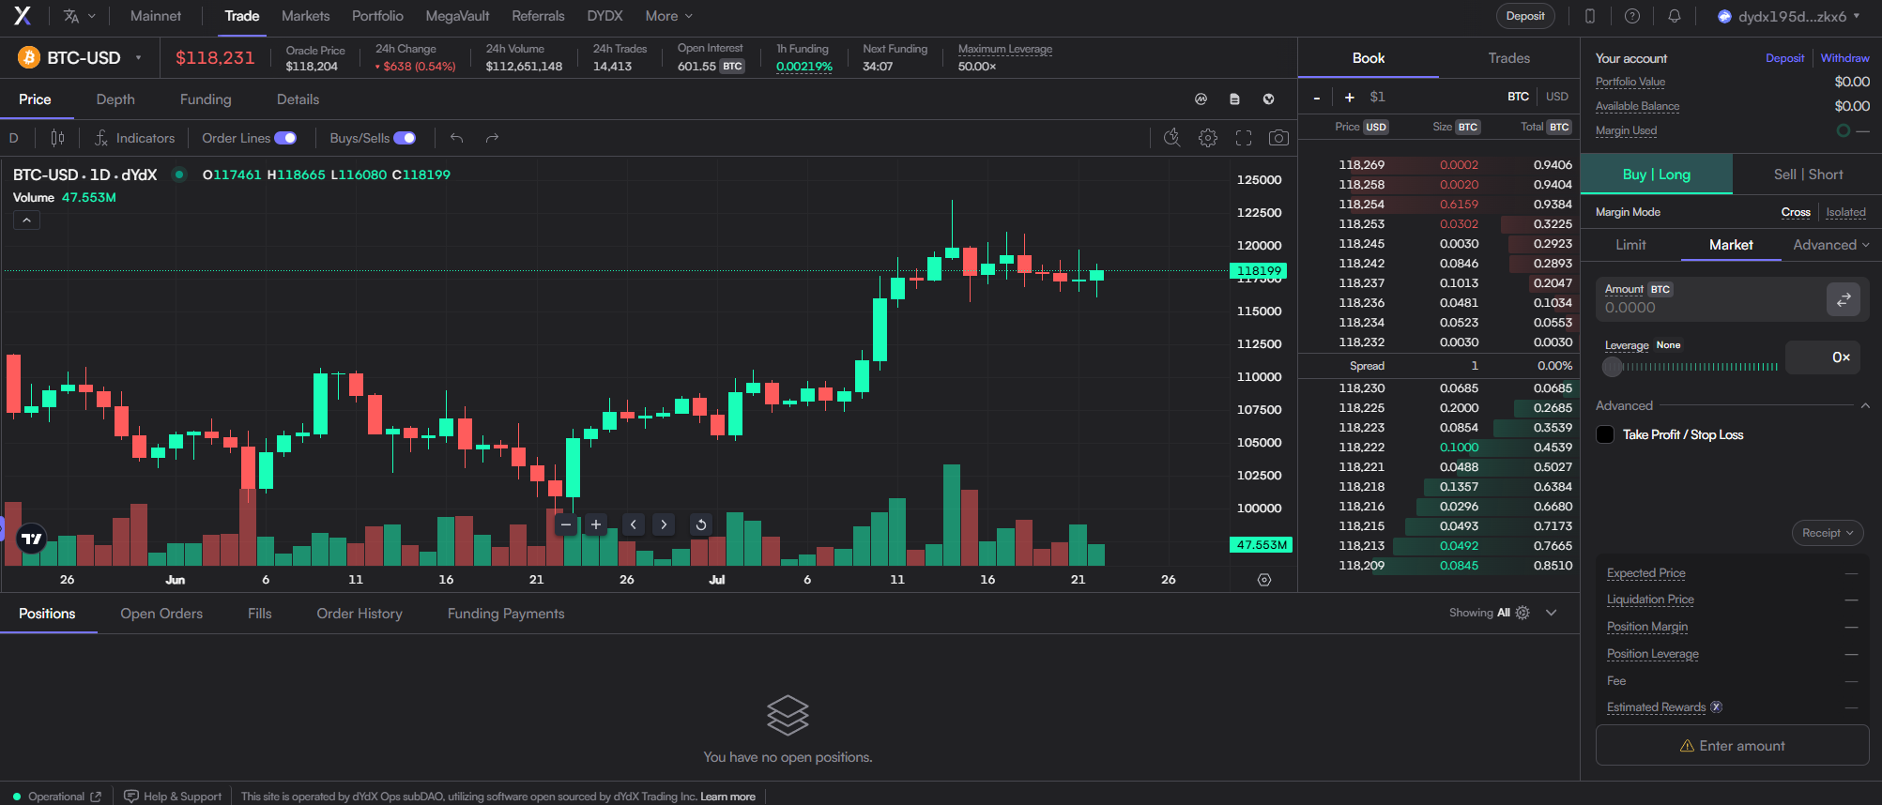Click the dYdX logo in the header
Image resolution: width=1882 pixels, height=805 pixels.
click(22, 16)
